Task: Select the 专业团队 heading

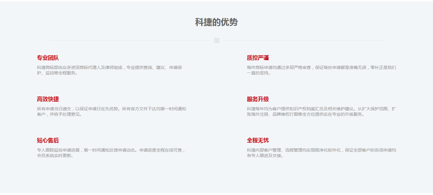Action: coord(48,58)
